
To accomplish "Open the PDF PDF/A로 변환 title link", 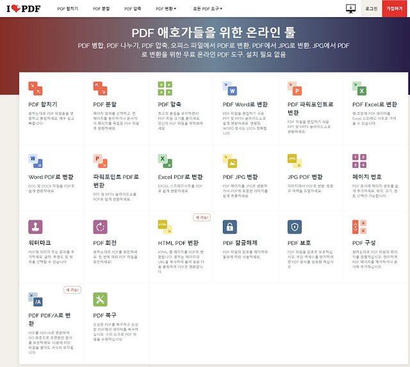I will pos(49,320).
